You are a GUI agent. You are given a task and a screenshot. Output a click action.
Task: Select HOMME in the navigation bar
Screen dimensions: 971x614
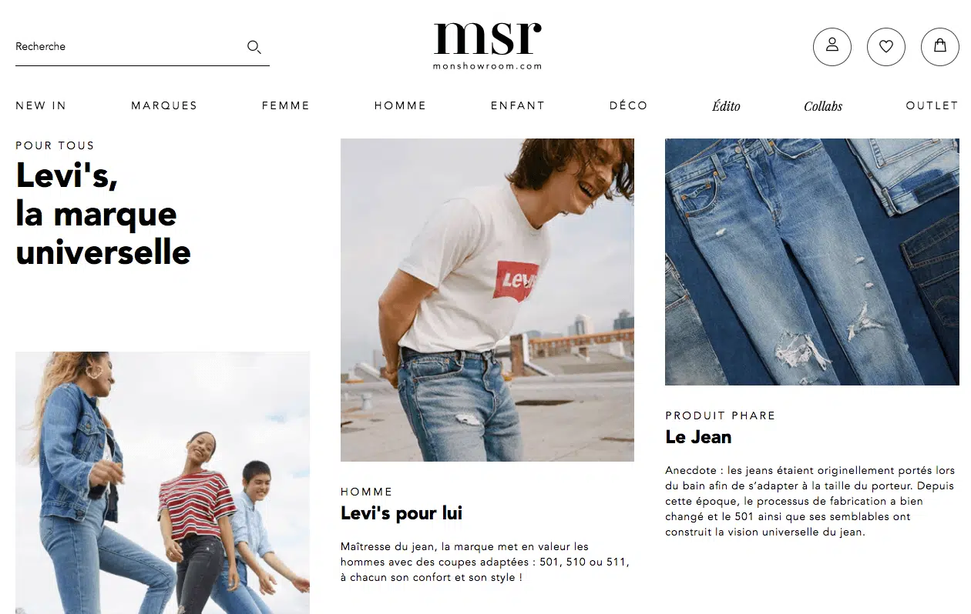400,105
